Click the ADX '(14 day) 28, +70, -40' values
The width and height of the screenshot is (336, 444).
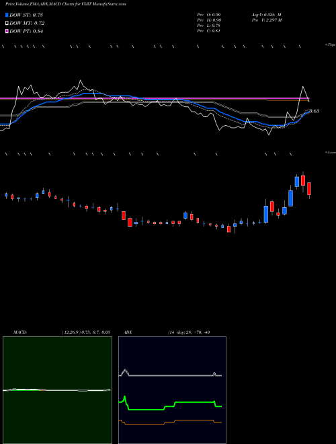coord(189,332)
